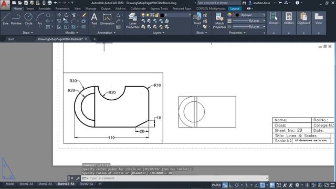Toggle layer on/off lightbulb icon
336x189 pixels.
pos(143,15)
